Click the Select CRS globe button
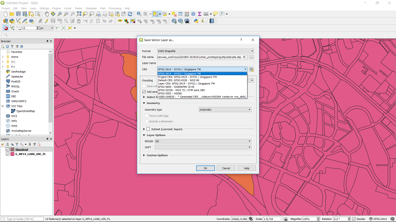Screen dimensions: 396x222 pos(251,69)
